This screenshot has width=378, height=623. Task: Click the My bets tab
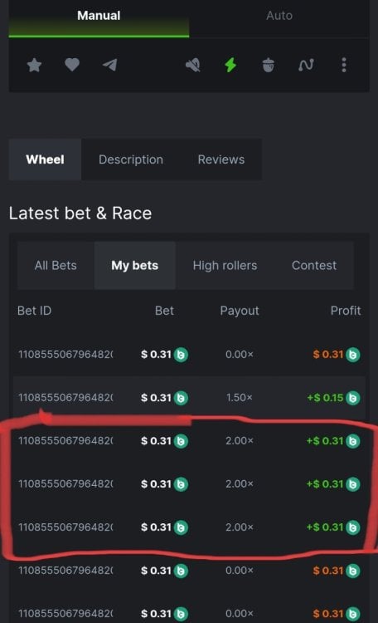click(x=135, y=266)
